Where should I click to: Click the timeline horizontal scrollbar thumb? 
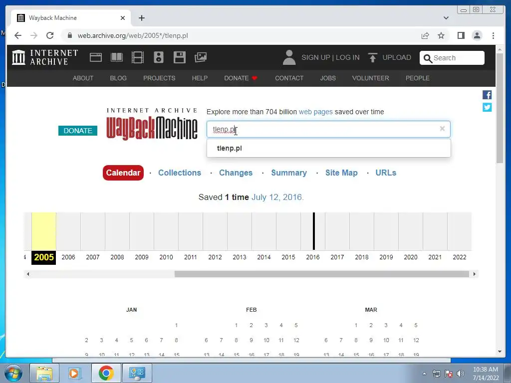point(322,274)
